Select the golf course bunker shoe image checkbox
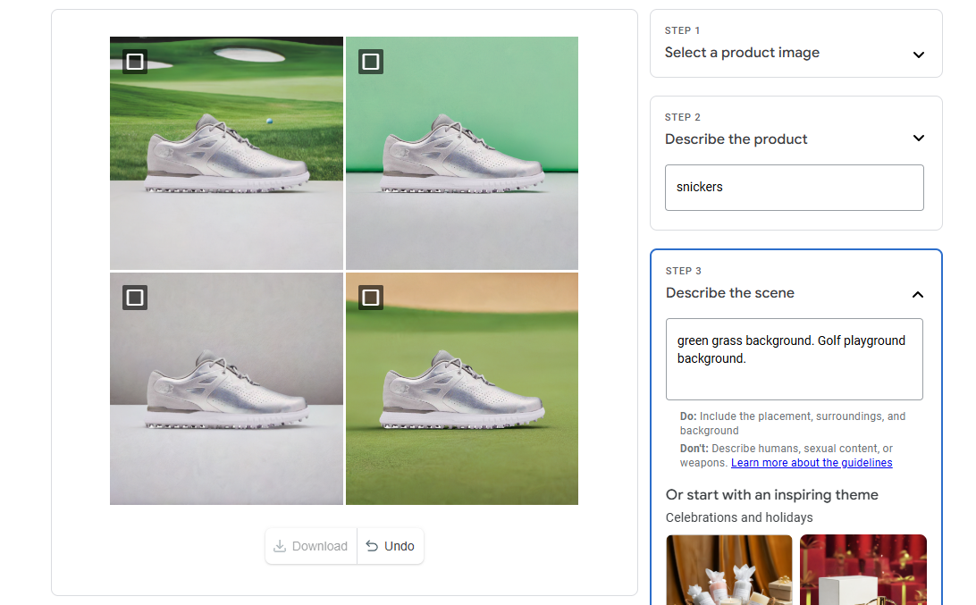The image size is (976, 605). pos(134,62)
